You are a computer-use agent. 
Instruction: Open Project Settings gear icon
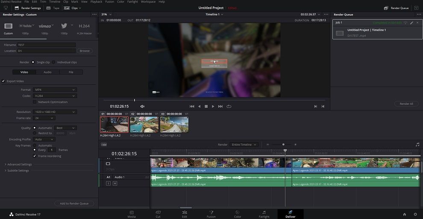coord(415,214)
